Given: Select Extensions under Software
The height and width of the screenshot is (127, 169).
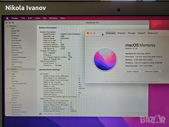Looking at the screenshot, I should pos(16,115).
